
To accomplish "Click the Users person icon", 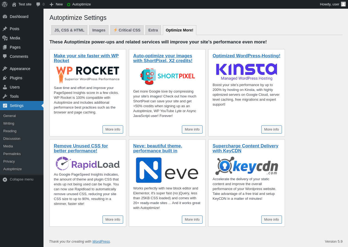I will pyautogui.click(x=5, y=87).
